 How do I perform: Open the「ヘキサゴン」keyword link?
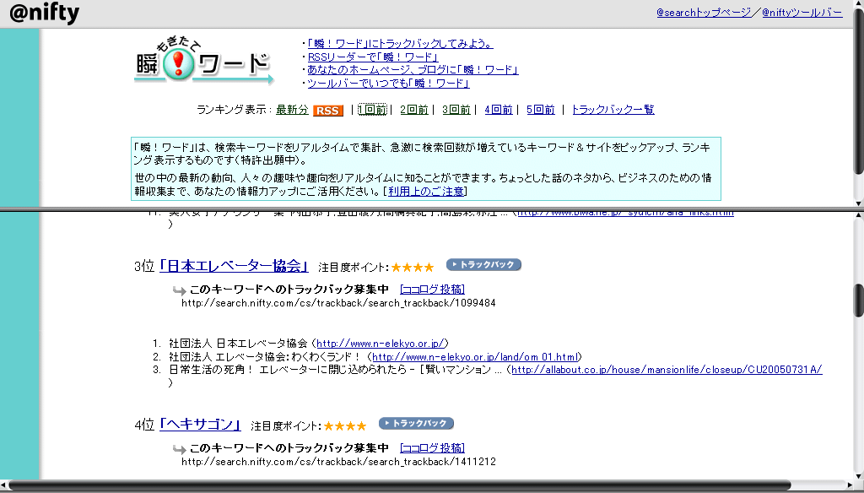point(200,425)
